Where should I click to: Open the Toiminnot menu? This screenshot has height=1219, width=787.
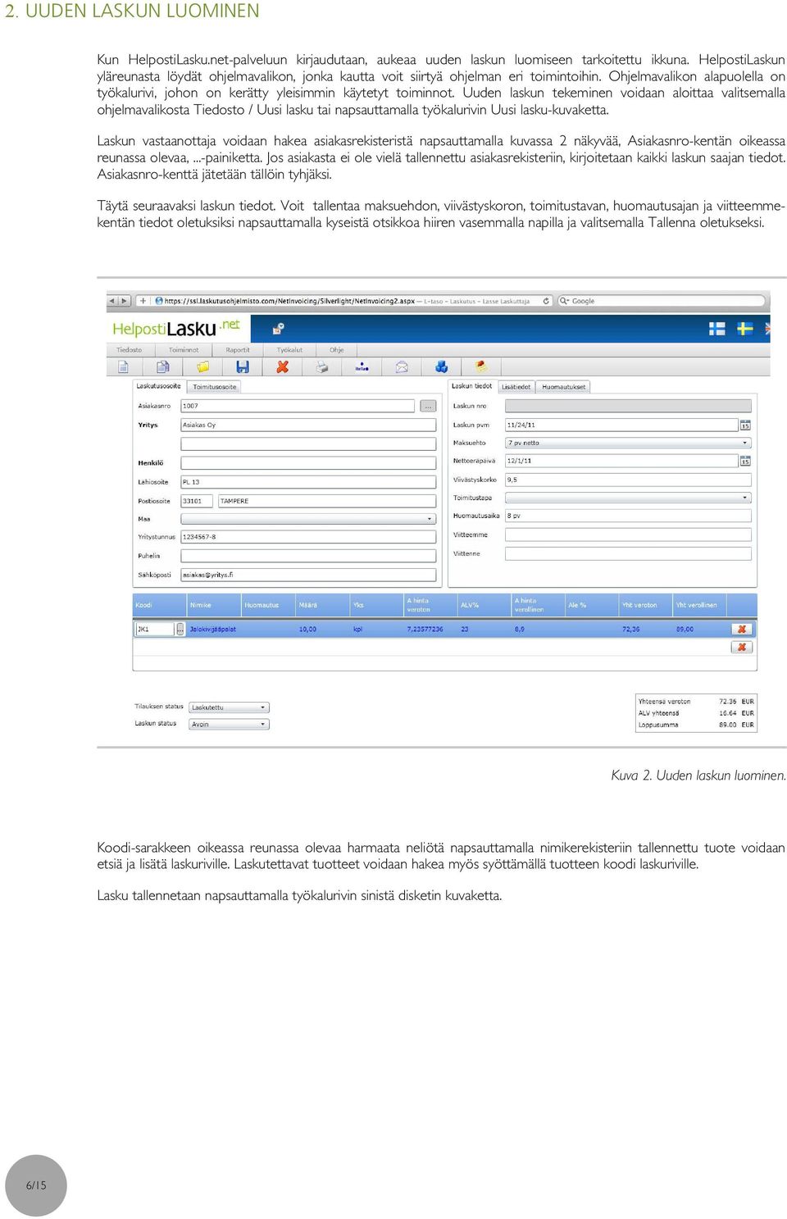(184, 350)
